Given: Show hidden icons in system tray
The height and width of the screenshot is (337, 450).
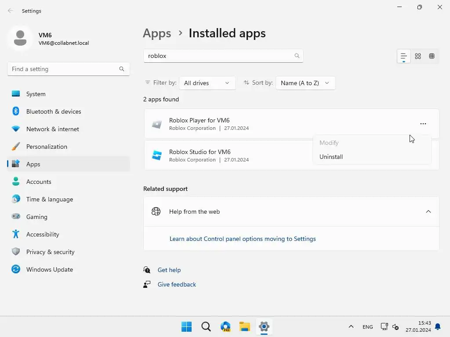Looking at the screenshot, I should click(351, 326).
